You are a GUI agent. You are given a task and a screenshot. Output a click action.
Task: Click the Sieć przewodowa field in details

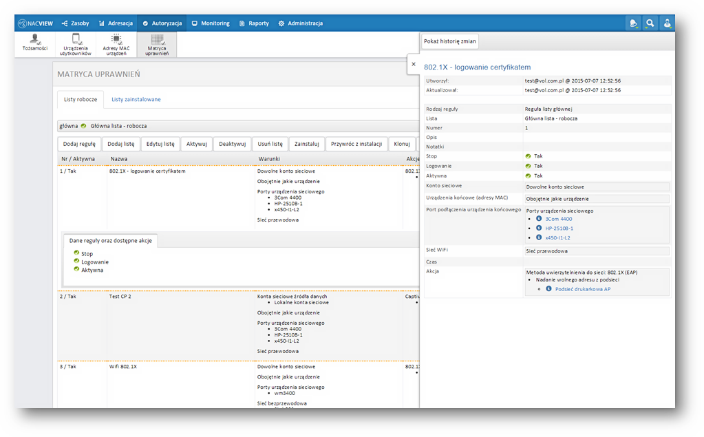point(597,251)
